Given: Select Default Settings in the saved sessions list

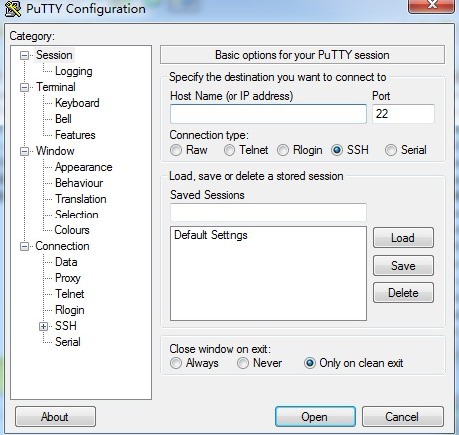Looking at the screenshot, I should [211, 235].
